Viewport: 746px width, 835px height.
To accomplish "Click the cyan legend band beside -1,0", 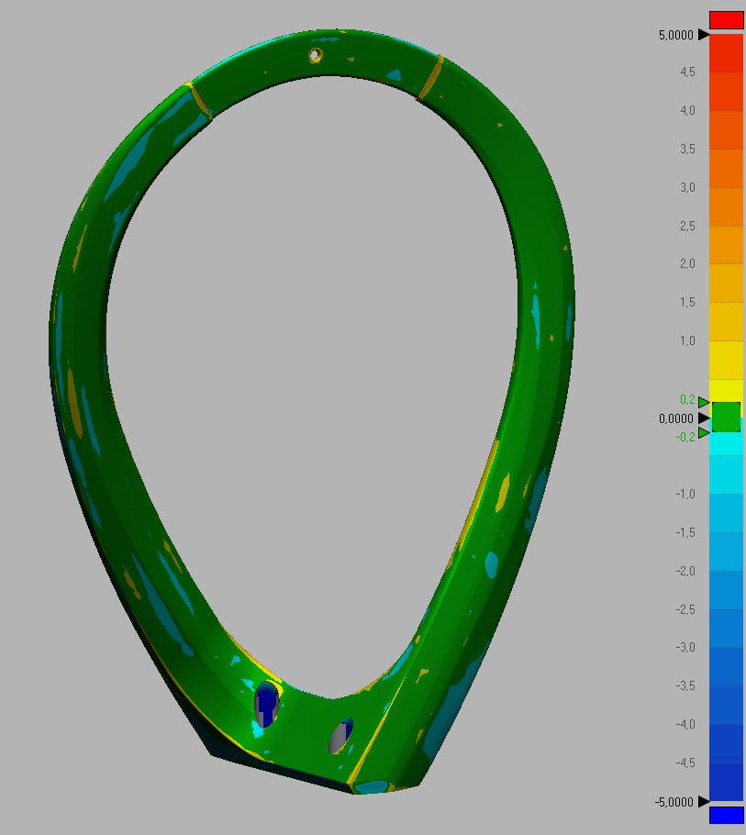I will click(x=726, y=495).
